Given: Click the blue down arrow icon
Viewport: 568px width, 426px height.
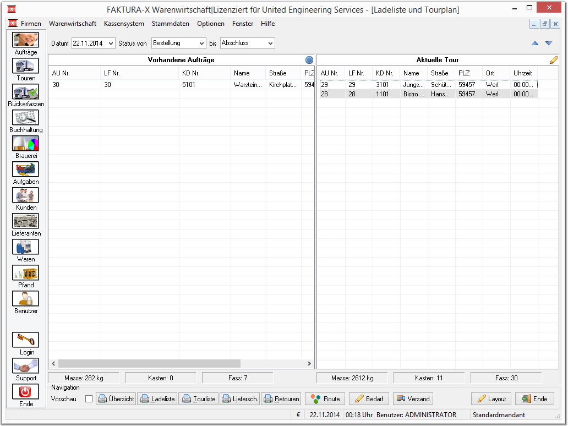Looking at the screenshot, I should (549, 43).
